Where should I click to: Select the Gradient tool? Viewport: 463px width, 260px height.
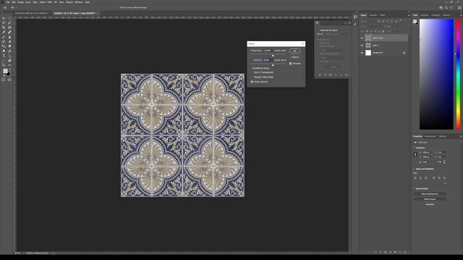pyautogui.click(x=4, y=46)
